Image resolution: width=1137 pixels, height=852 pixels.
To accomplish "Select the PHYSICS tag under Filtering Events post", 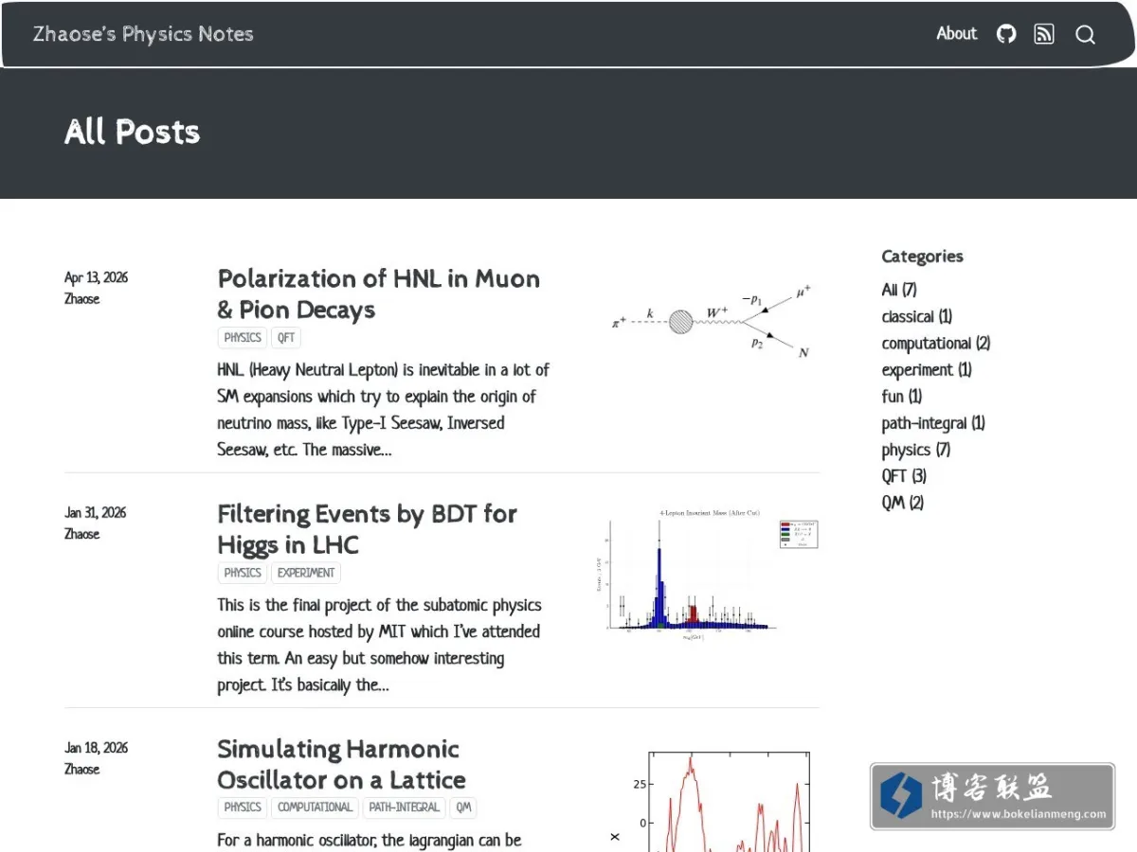I will [243, 573].
